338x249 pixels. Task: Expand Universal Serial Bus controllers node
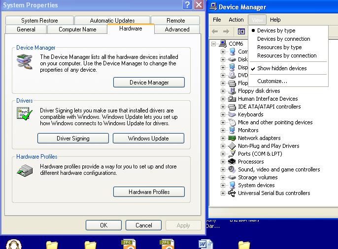tap(223, 194)
